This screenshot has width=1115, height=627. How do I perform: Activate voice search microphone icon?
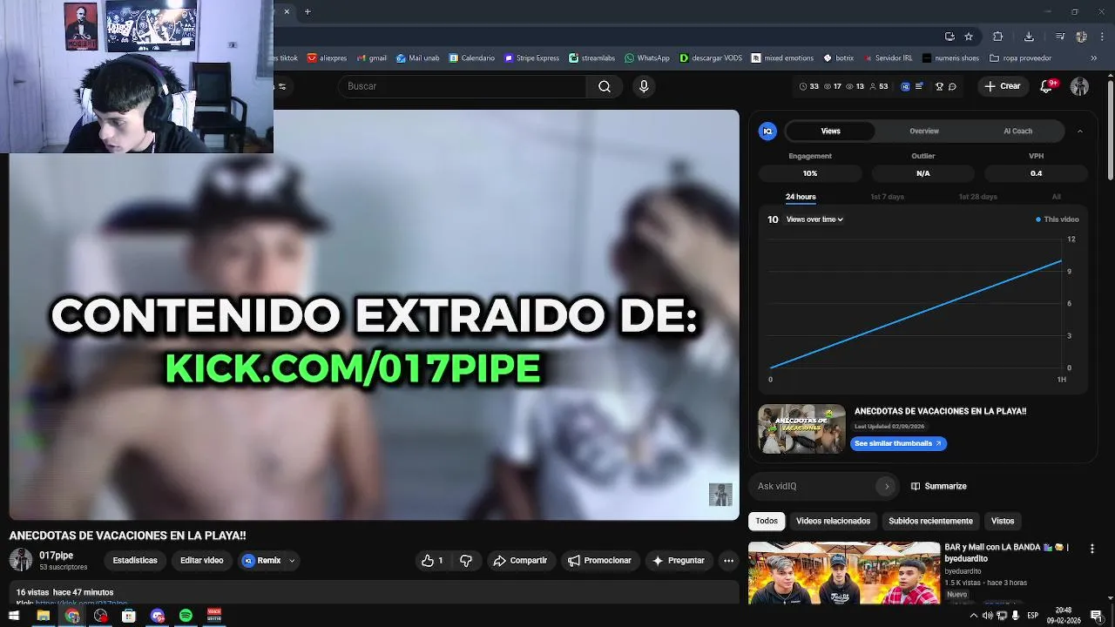(644, 86)
